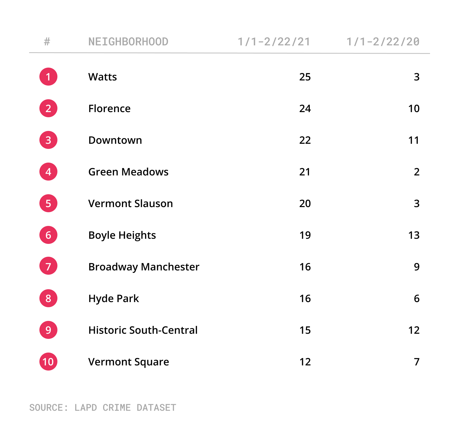Click the # column header symbol
This screenshot has width=466, height=433.
point(47,42)
